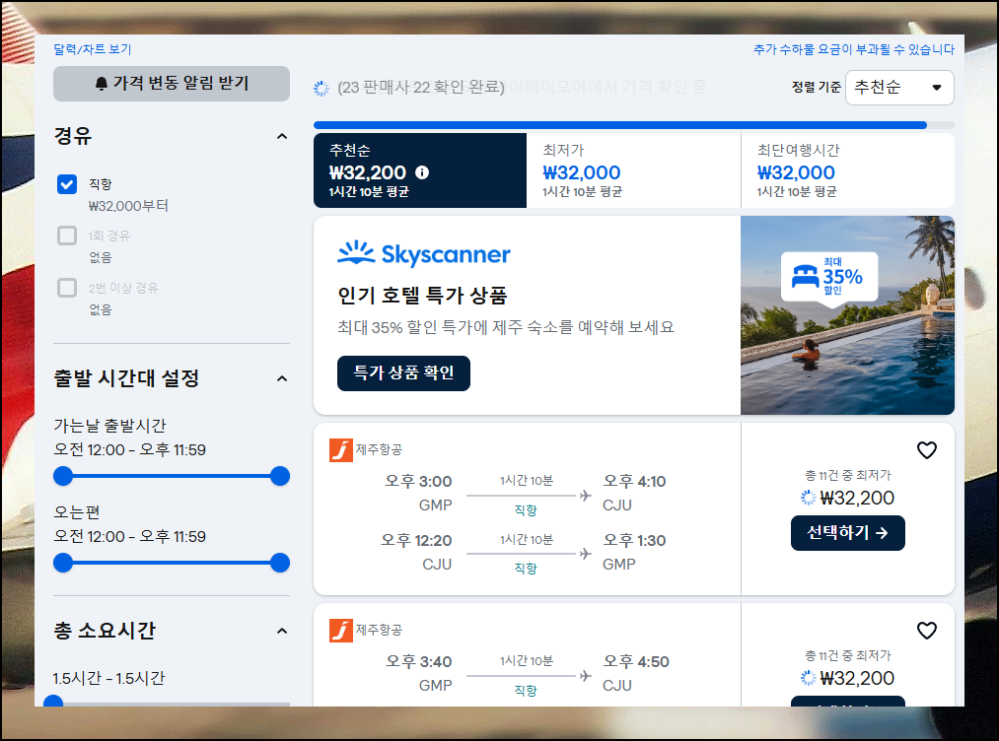Open the 추가 수하물 요금 notice link
The width and height of the screenshot is (999, 741).
(854, 49)
